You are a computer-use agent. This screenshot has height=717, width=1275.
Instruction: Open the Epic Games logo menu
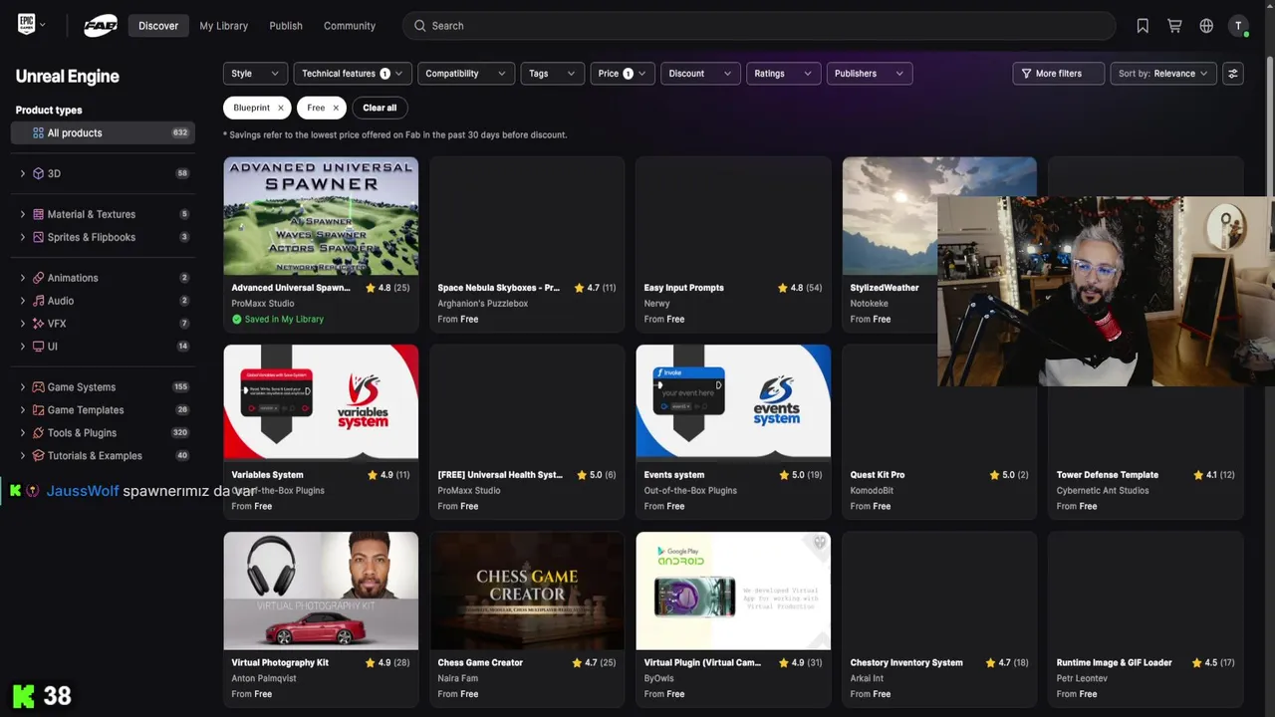[x=31, y=25]
